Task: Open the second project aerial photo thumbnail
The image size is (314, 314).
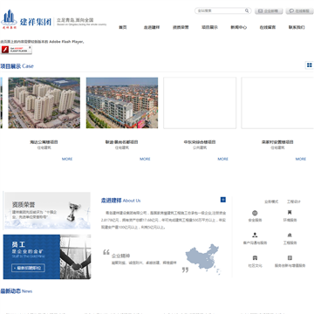Action: pyautogui.click(x=122, y=103)
